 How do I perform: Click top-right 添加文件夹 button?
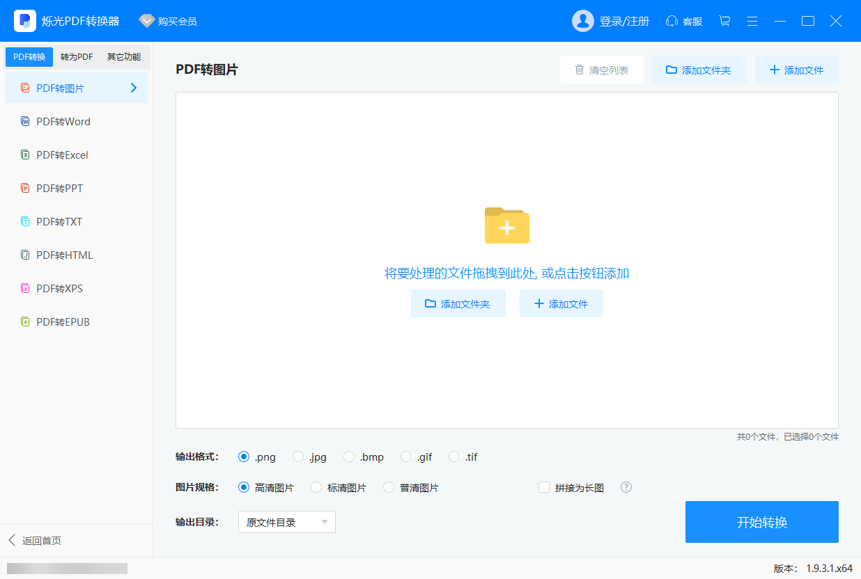(699, 70)
